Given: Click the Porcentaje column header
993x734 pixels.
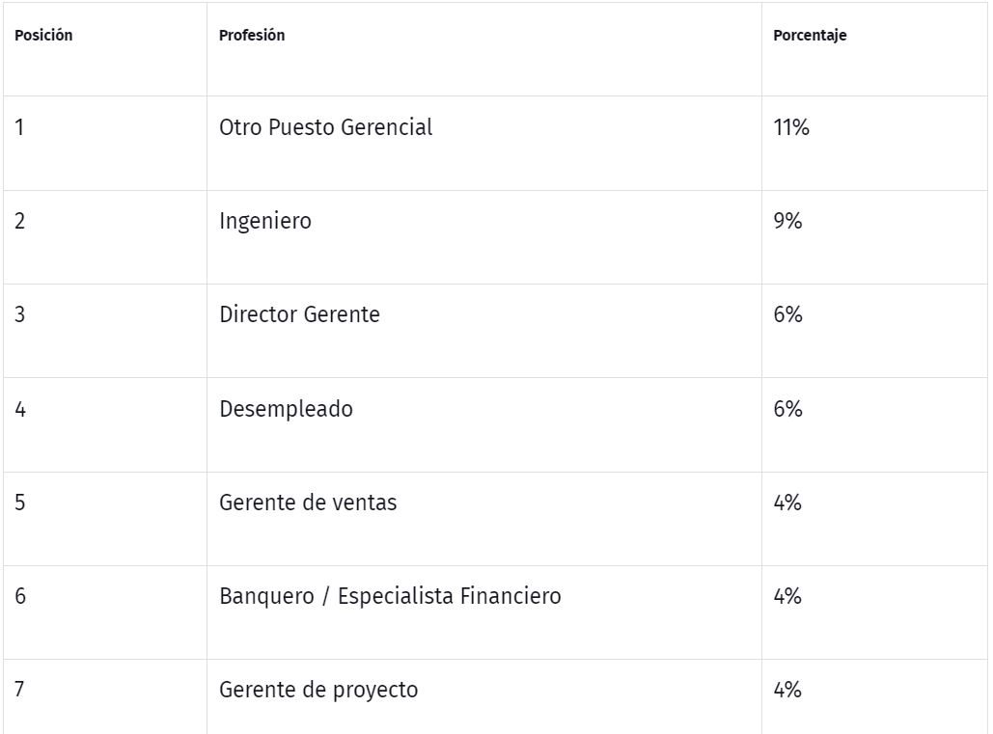Looking at the screenshot, I should (810, 36).
